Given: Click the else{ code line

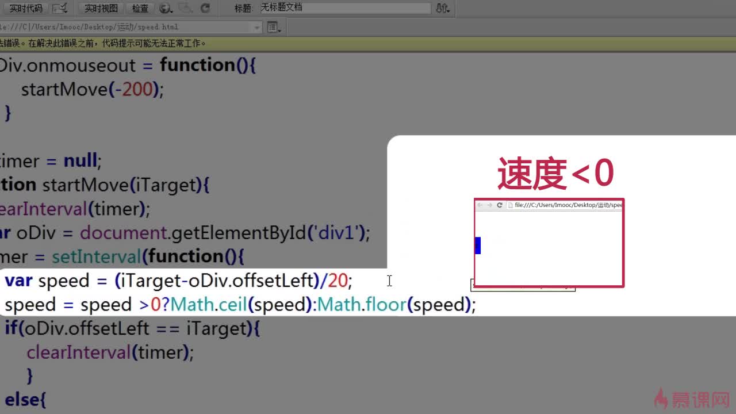Looking at the screenshot, I should point(25,400).
